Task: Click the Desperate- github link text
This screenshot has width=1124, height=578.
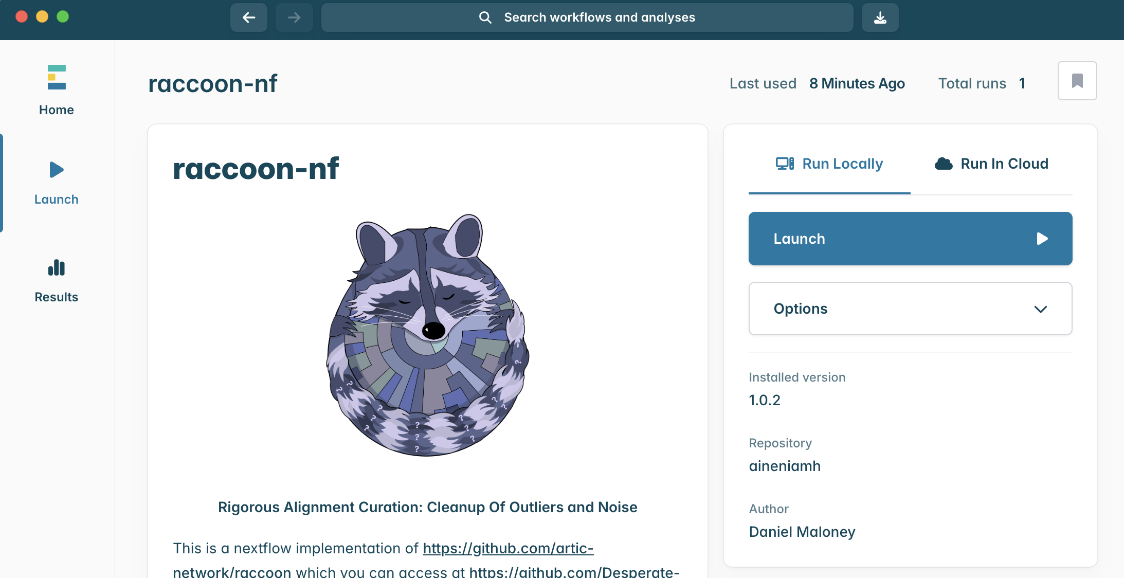Action: pos(574,572)
